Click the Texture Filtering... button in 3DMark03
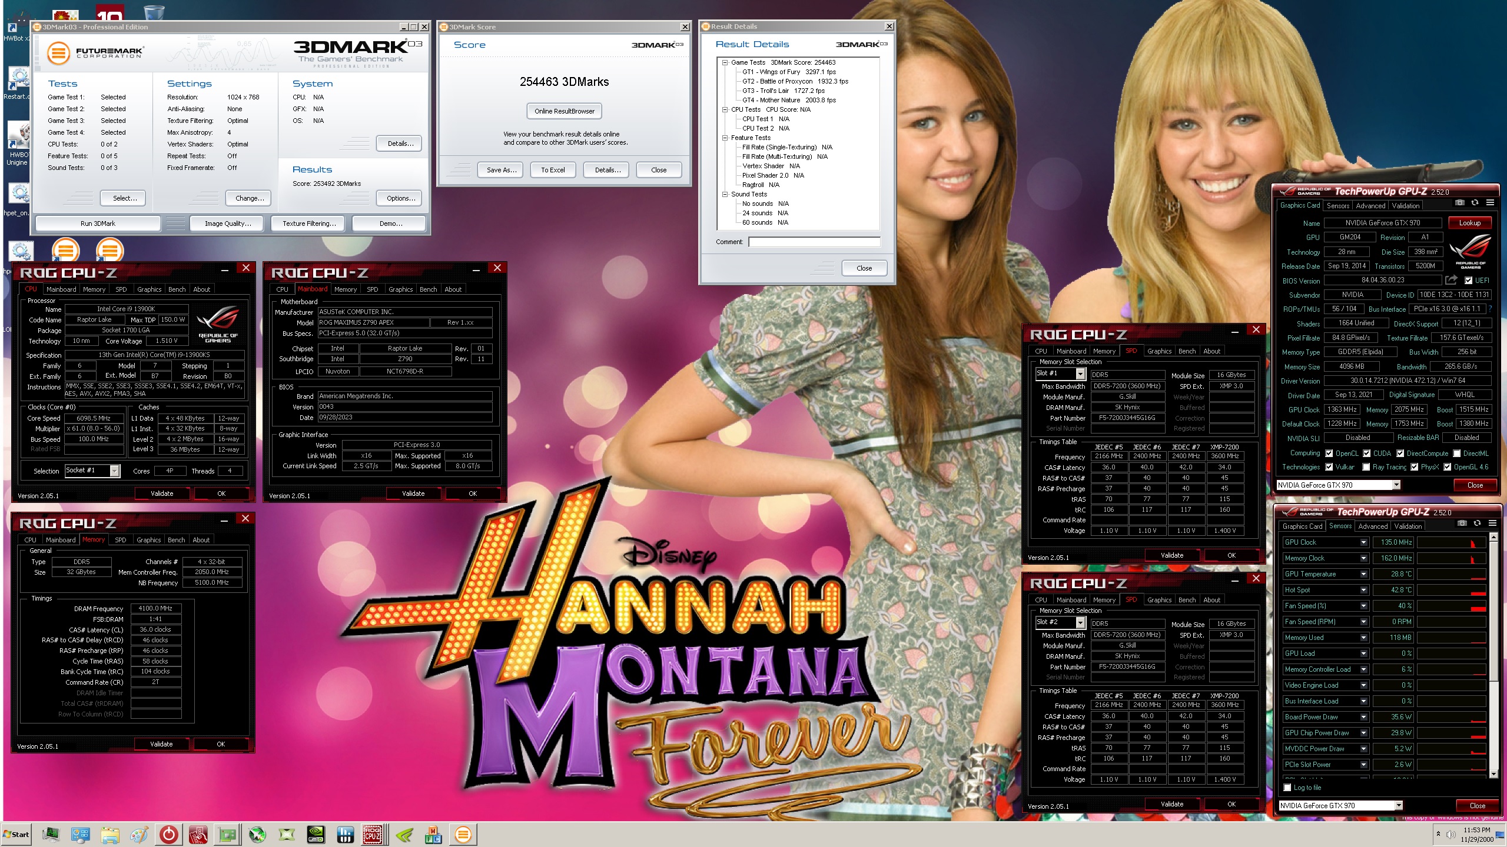 coord(309,224)
